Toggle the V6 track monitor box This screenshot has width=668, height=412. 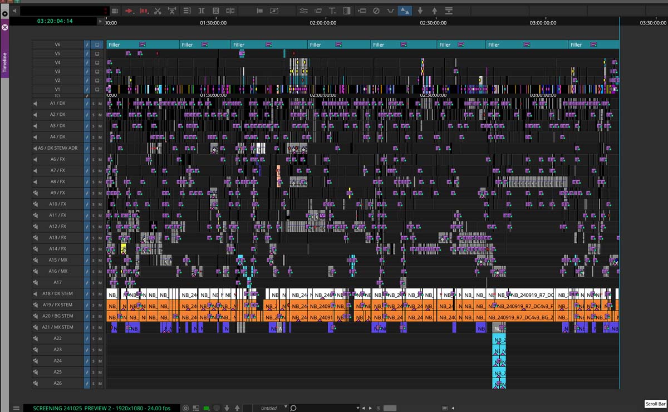97,45
